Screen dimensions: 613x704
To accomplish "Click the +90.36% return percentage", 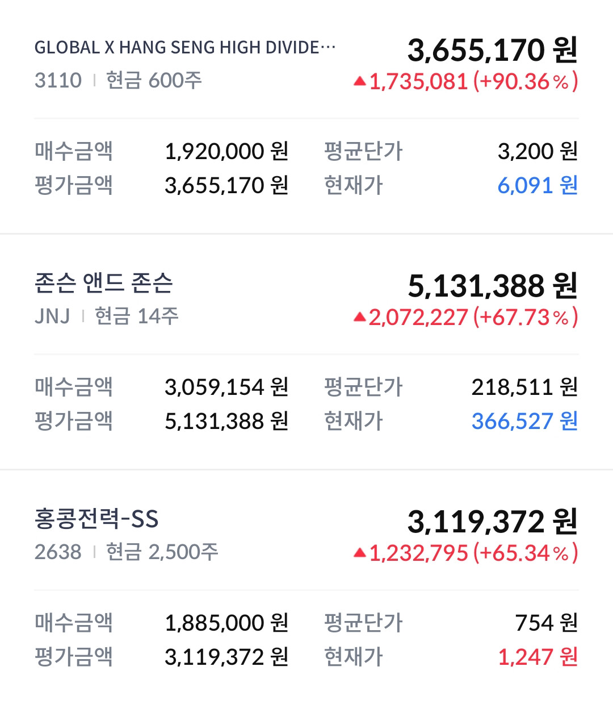I will 526,82.
